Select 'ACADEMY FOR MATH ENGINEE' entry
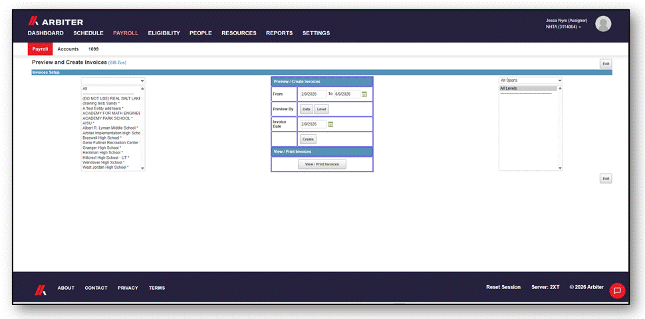Image resolution: width=645 pixels, height=319 pixels. pos(111,114)
